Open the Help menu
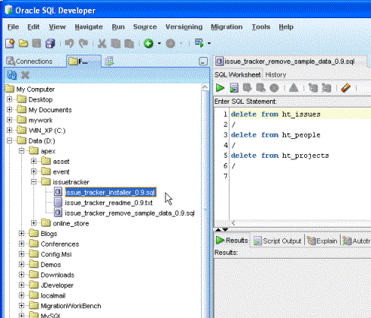371x318 pixels. tap(286, 27)
